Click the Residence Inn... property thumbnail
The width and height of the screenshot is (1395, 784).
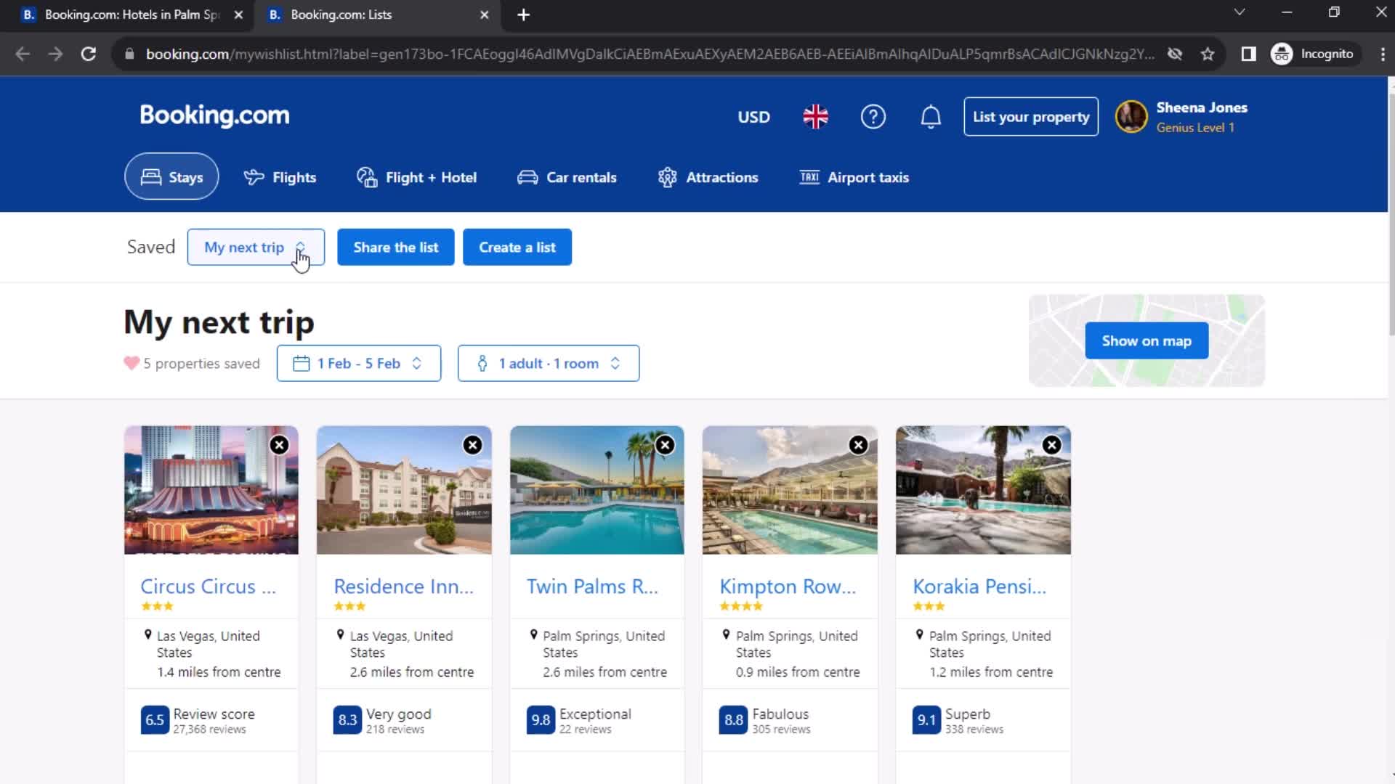pos(403,489)
